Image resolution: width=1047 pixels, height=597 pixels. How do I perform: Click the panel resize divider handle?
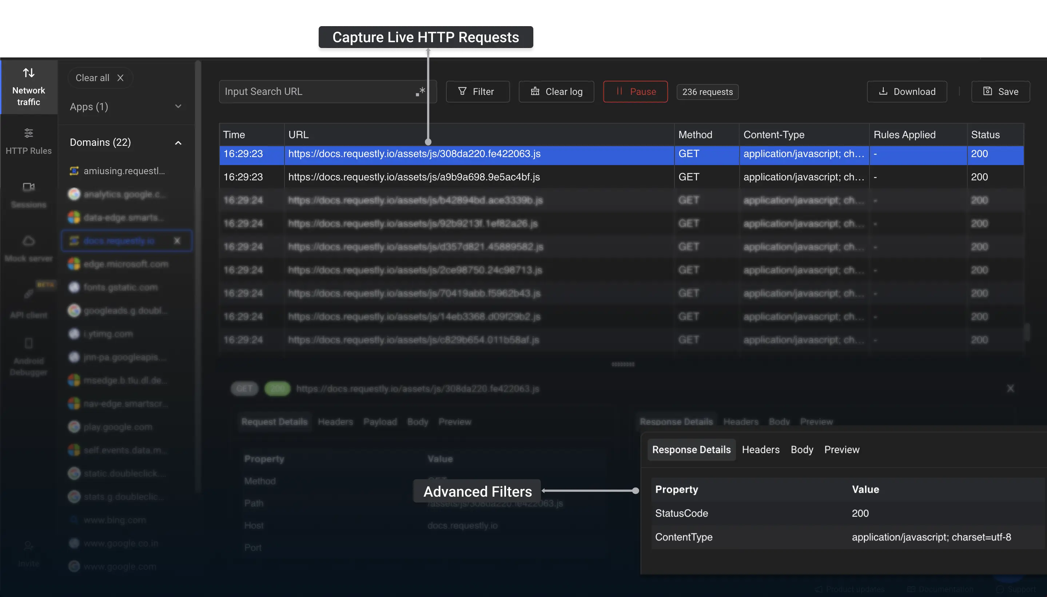pos(623,364)
